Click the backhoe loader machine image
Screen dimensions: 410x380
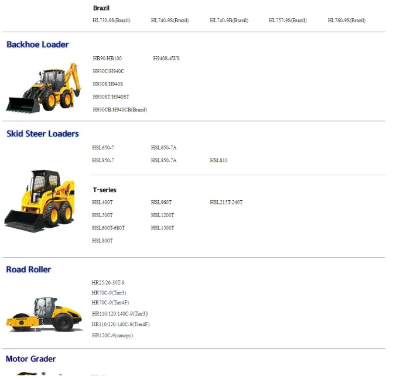(x=43, y=88)
